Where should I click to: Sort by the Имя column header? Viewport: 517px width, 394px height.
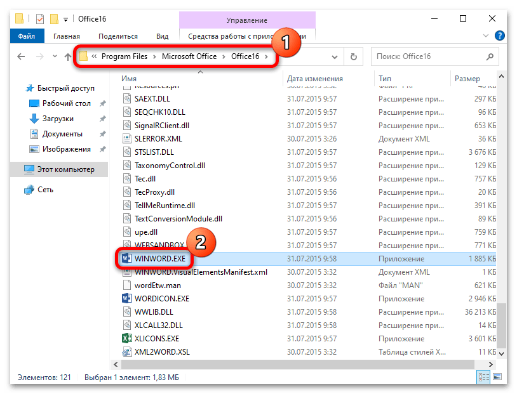pos(129,79)
